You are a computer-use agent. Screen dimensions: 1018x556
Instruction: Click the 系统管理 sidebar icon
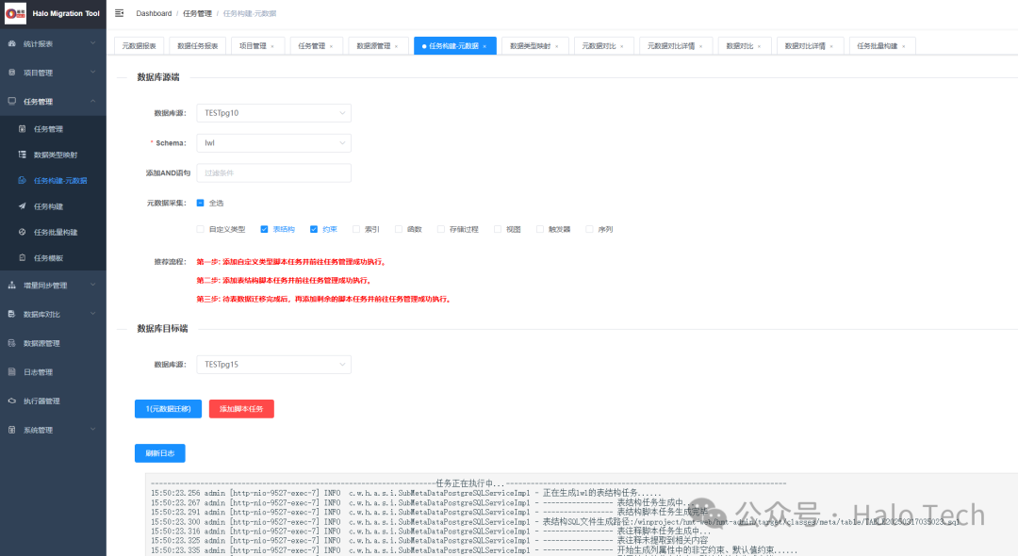pos(11,430)
